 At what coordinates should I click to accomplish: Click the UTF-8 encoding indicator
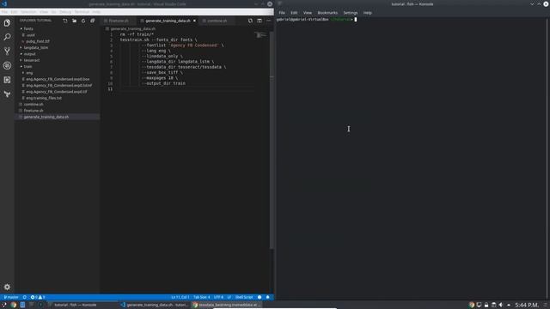pos(218,297)
